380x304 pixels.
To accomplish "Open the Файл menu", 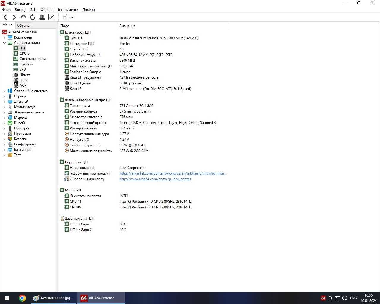I will point(6,10).
